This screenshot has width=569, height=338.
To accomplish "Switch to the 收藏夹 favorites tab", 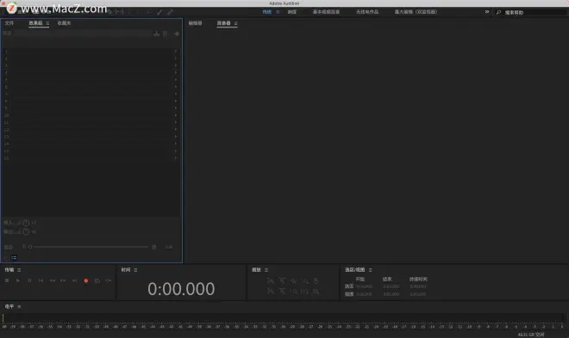I will click(65, 23).
